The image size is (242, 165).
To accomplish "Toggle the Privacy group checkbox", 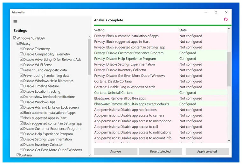I will click(18, 43).
